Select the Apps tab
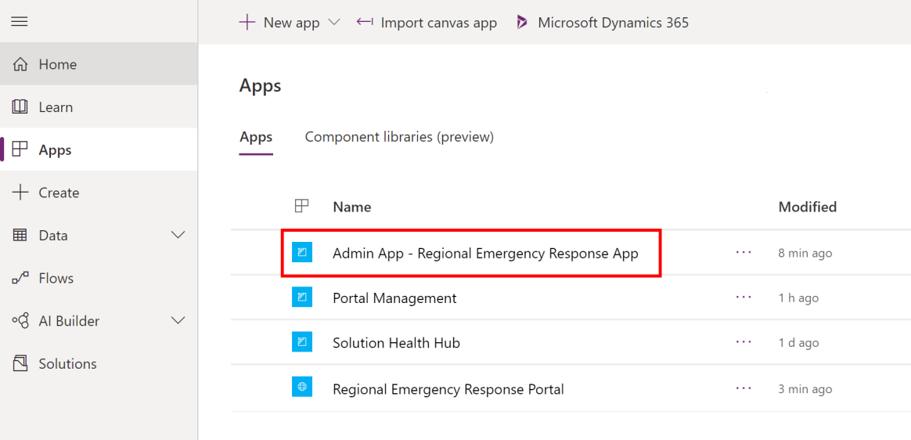The height and width of the screenshot is (440, 911). [x=256, y=138]
